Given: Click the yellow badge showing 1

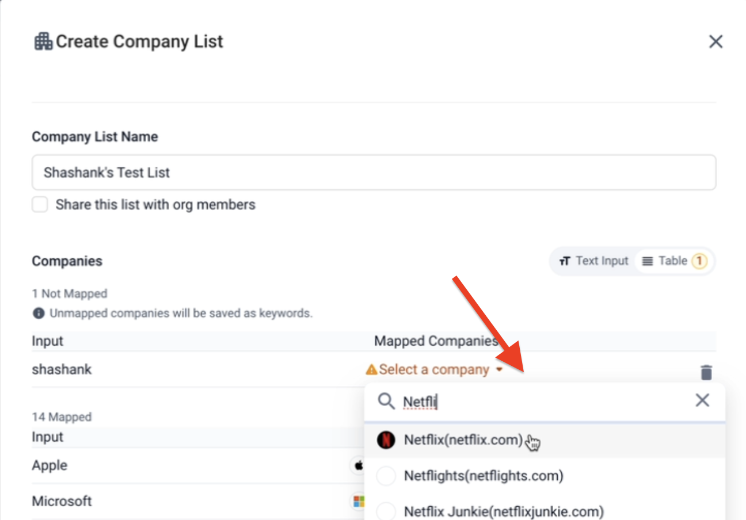Looking at the screenshot, I should (698, 261).
